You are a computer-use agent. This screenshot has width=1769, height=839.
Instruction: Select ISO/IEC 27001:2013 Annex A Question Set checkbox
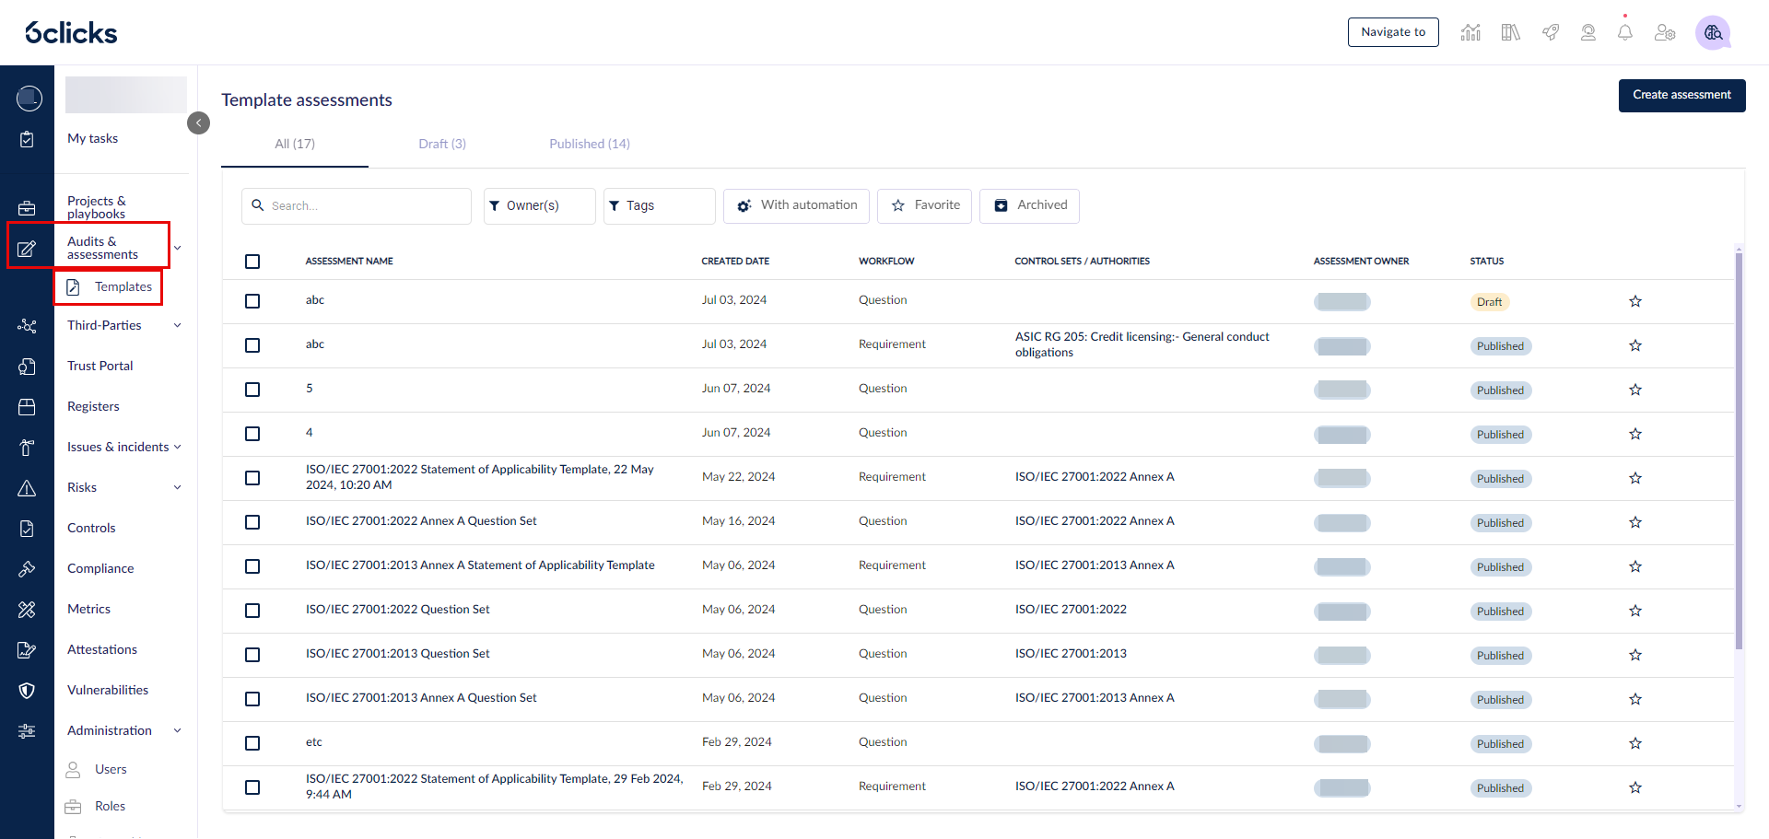click(252, 699)
